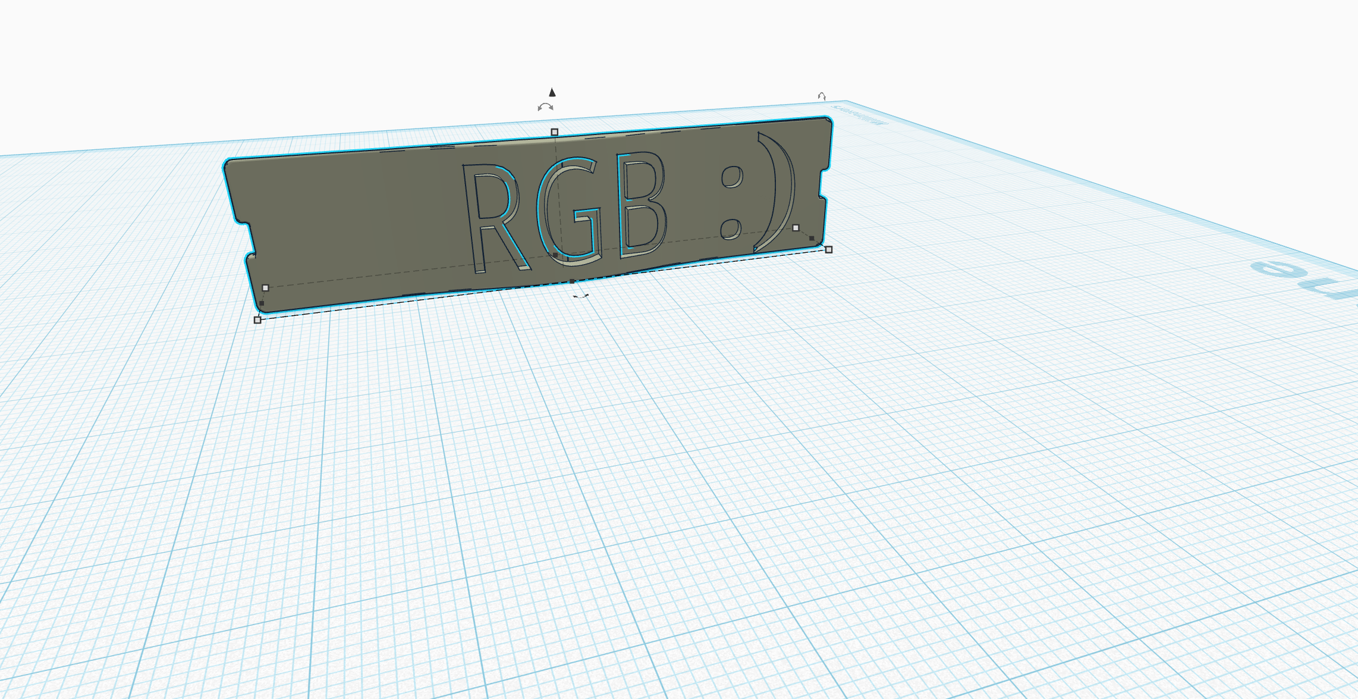
Task: Click the black mid-edge handle behind the letter G
Action: (x=556, y=255)
